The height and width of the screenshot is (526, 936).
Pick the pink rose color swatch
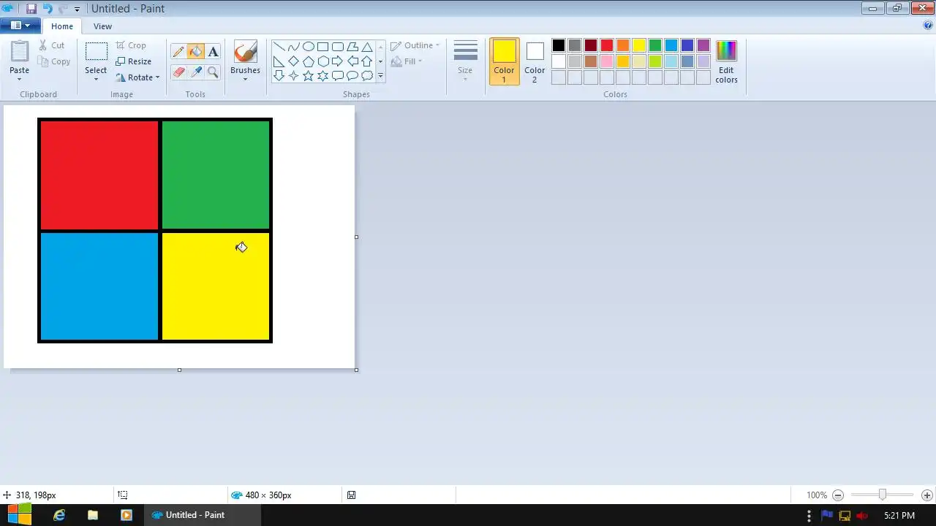point(607,61)
